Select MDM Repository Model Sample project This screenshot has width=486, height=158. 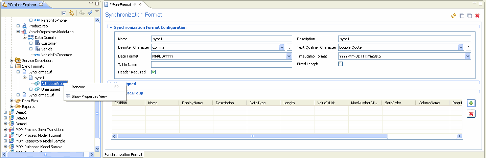click(x=40, y=141)
